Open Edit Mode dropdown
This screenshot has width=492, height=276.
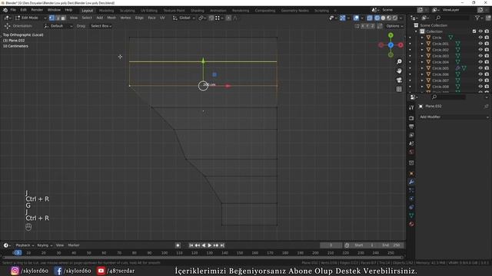tap(31, 18)
